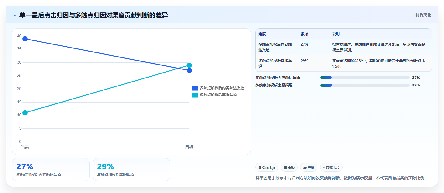Select the Chart.js tag

267,167
